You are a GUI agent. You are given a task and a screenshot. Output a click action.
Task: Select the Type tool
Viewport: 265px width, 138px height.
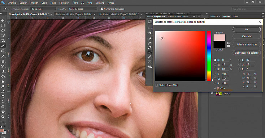click(3, 97)
